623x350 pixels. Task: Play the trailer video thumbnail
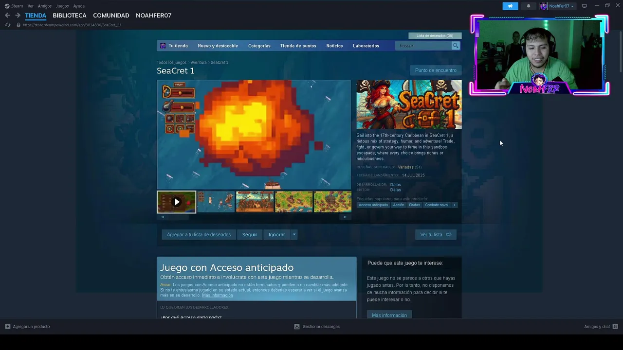click(x=177, y=202)
